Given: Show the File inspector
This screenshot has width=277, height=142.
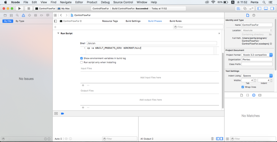Looking at the screenshot, I should pyautogui.click(x=248, y=15).
